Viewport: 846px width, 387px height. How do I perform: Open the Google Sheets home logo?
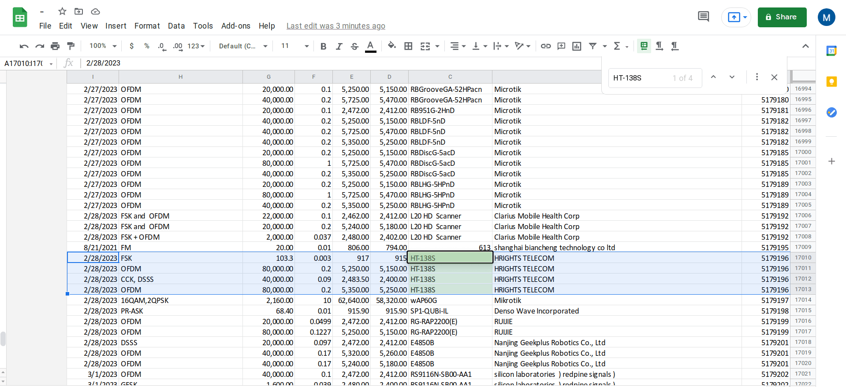[20, 18]
